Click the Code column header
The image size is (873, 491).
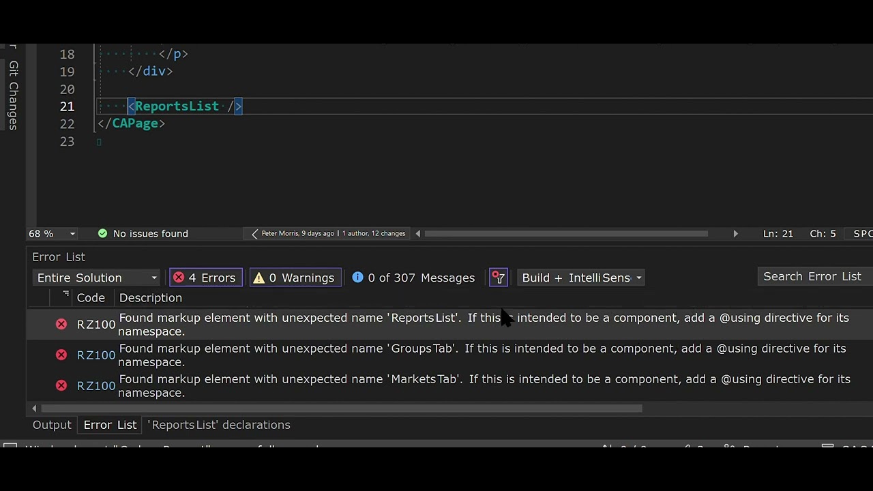point(91,298)
